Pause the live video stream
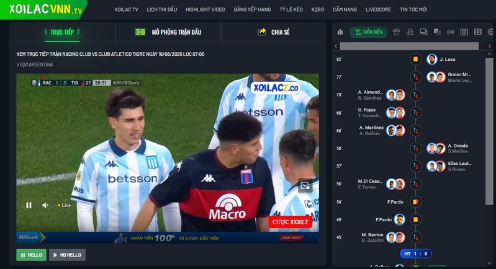496x269 pixels. click(x=29, y=205)
